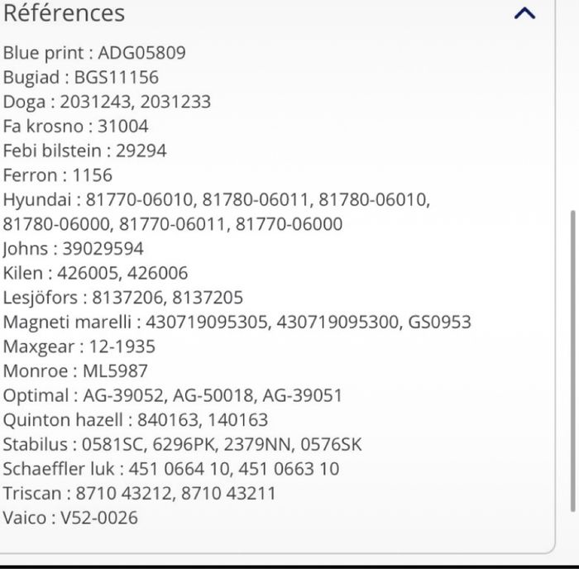Click the Stabilus 0581SC reference line

coord(182,445)
